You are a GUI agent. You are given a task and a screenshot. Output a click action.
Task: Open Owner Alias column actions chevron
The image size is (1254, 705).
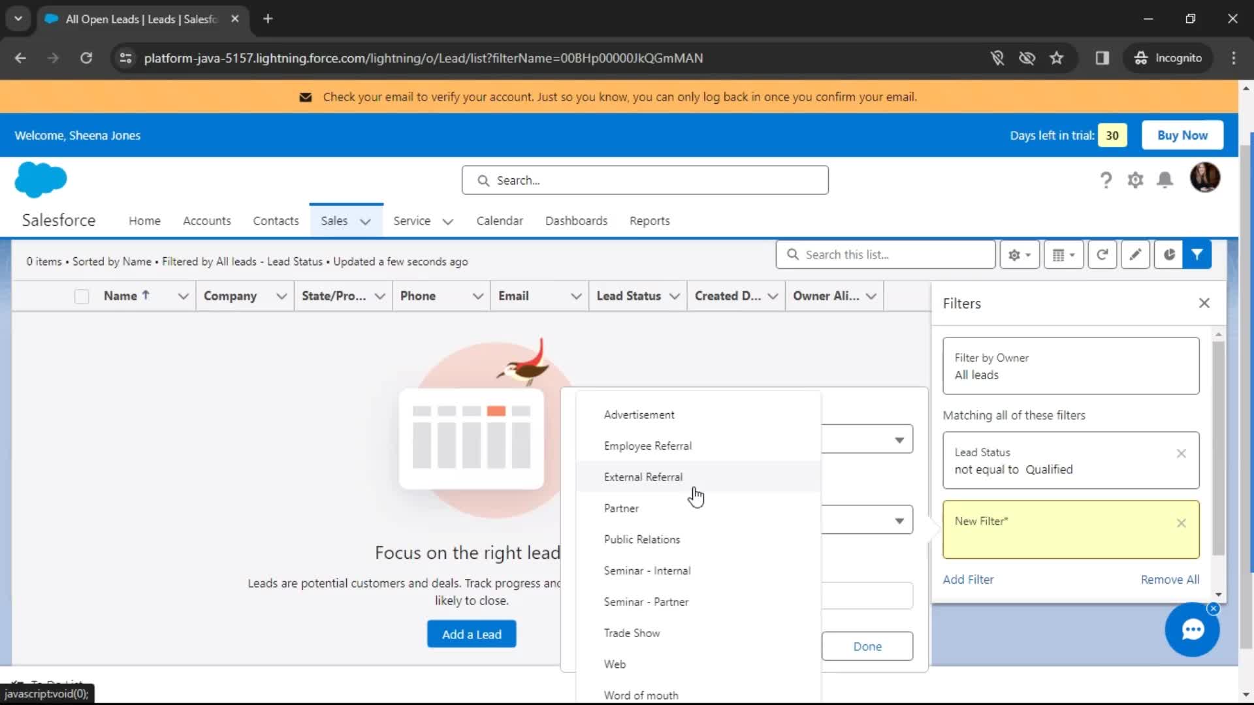(871, 296)
